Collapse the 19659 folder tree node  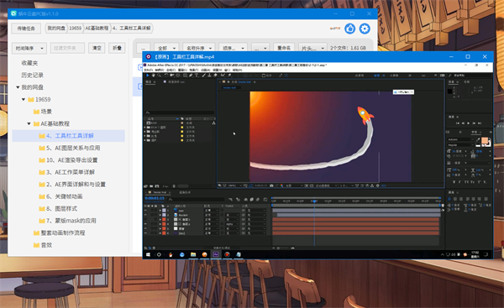point(24,100)
